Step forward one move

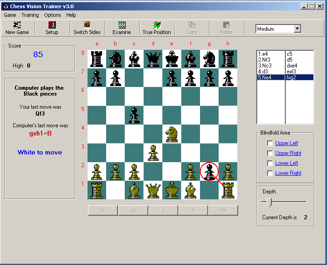[193, 211]
